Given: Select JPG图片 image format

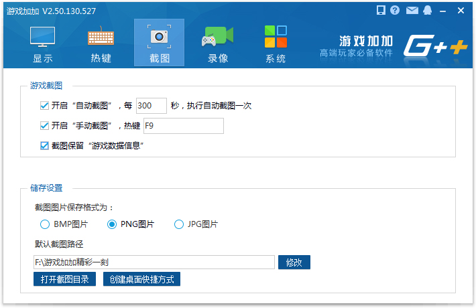Looking at the screenshot, I should coord(179,224).
